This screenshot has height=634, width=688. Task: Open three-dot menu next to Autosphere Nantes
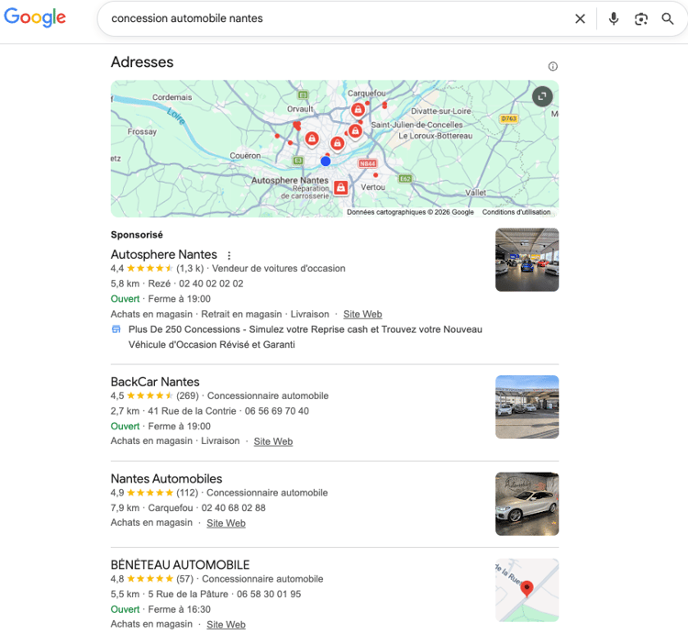click(229, 256)
